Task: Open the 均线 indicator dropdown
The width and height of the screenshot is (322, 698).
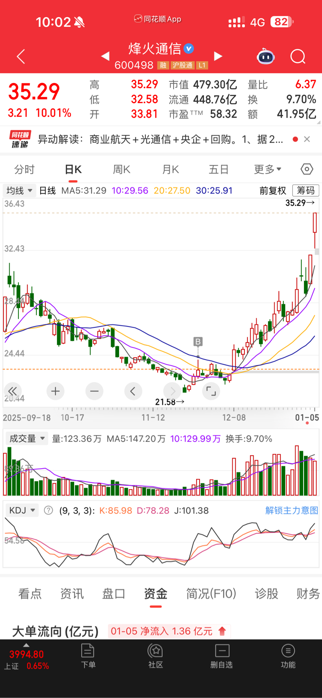Action: (x=19, y=191)
